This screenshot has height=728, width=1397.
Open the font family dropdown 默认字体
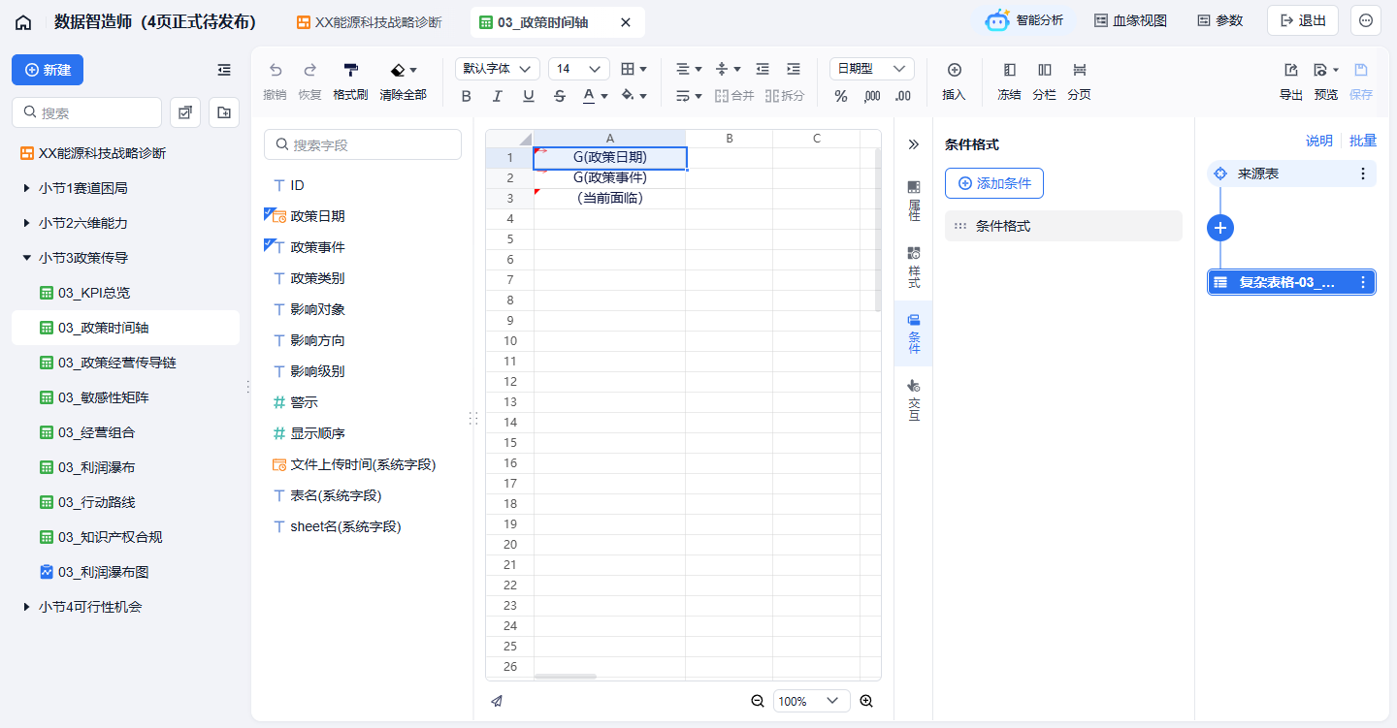coord(498,69)
